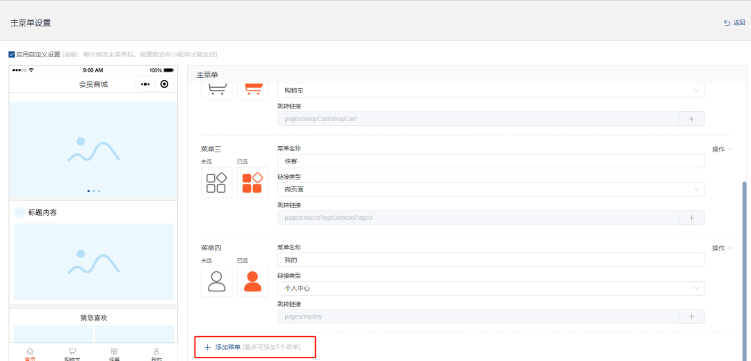Open the 微页面 link type dropdown
The height and width of the screenshot is (361, 751).
tap(490, 189)
